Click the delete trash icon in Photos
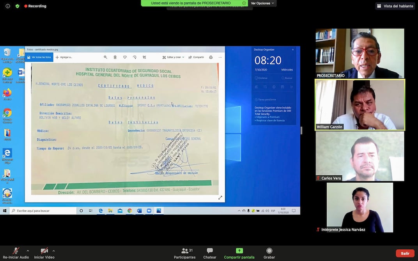418x261 pixels. tap(115, 57)
